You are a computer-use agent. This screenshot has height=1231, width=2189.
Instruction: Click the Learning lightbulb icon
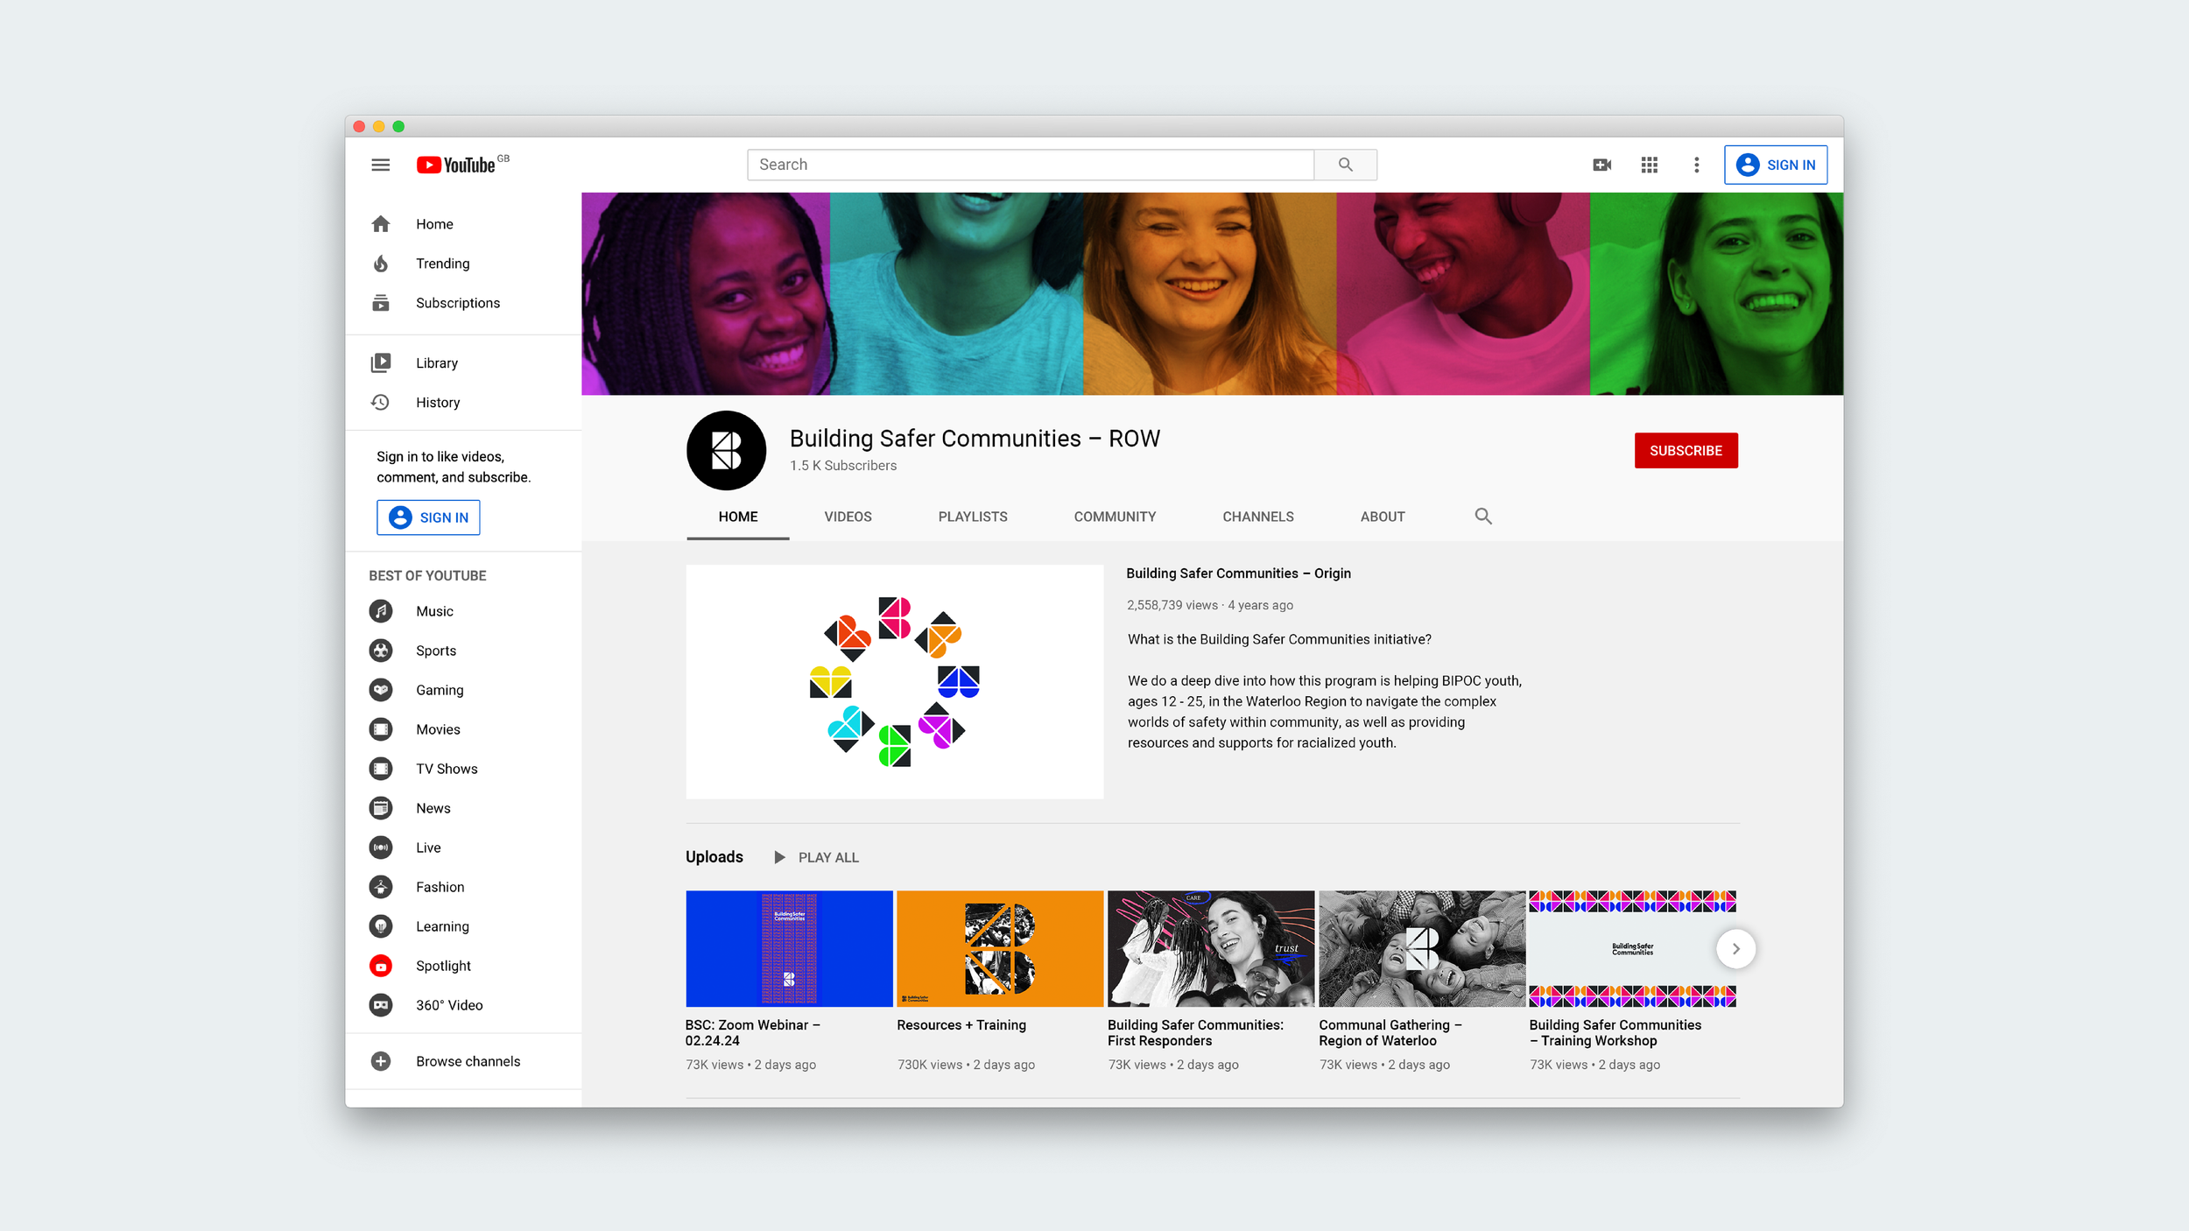(380, 926)
